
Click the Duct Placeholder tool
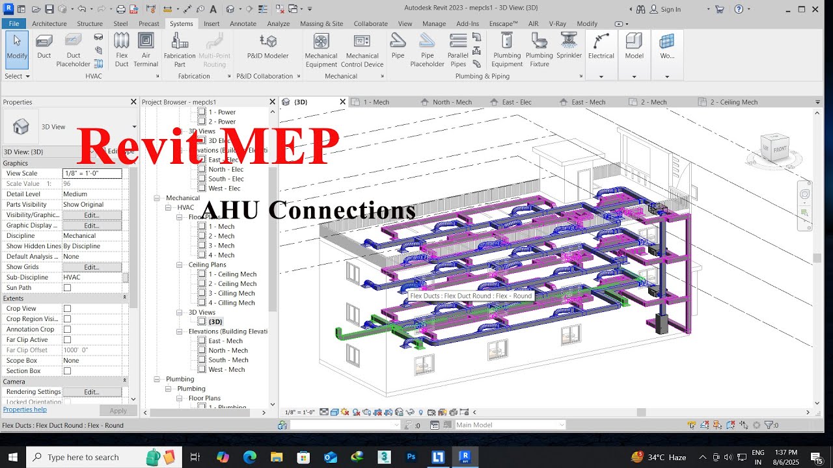[73, 50]
